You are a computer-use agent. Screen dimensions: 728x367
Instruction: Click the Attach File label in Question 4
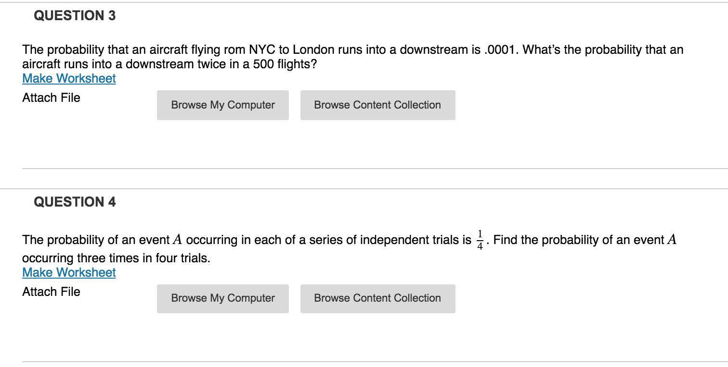(51, 292)
